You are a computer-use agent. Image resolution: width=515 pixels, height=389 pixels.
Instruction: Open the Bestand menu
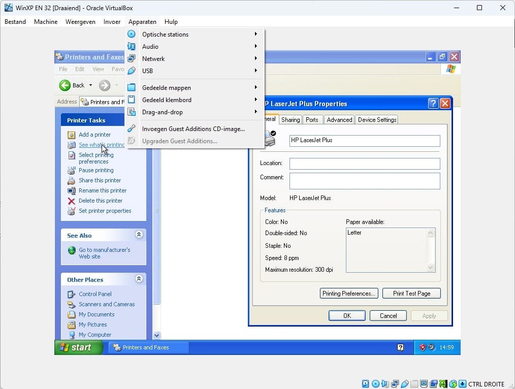pyautogui.click(x=15, y=22)
